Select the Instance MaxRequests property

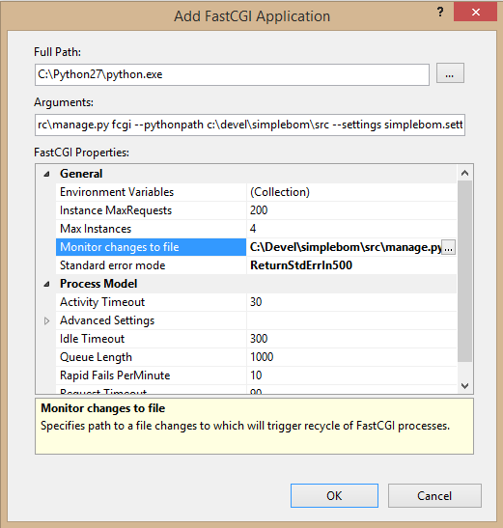(x=151, y=210)
